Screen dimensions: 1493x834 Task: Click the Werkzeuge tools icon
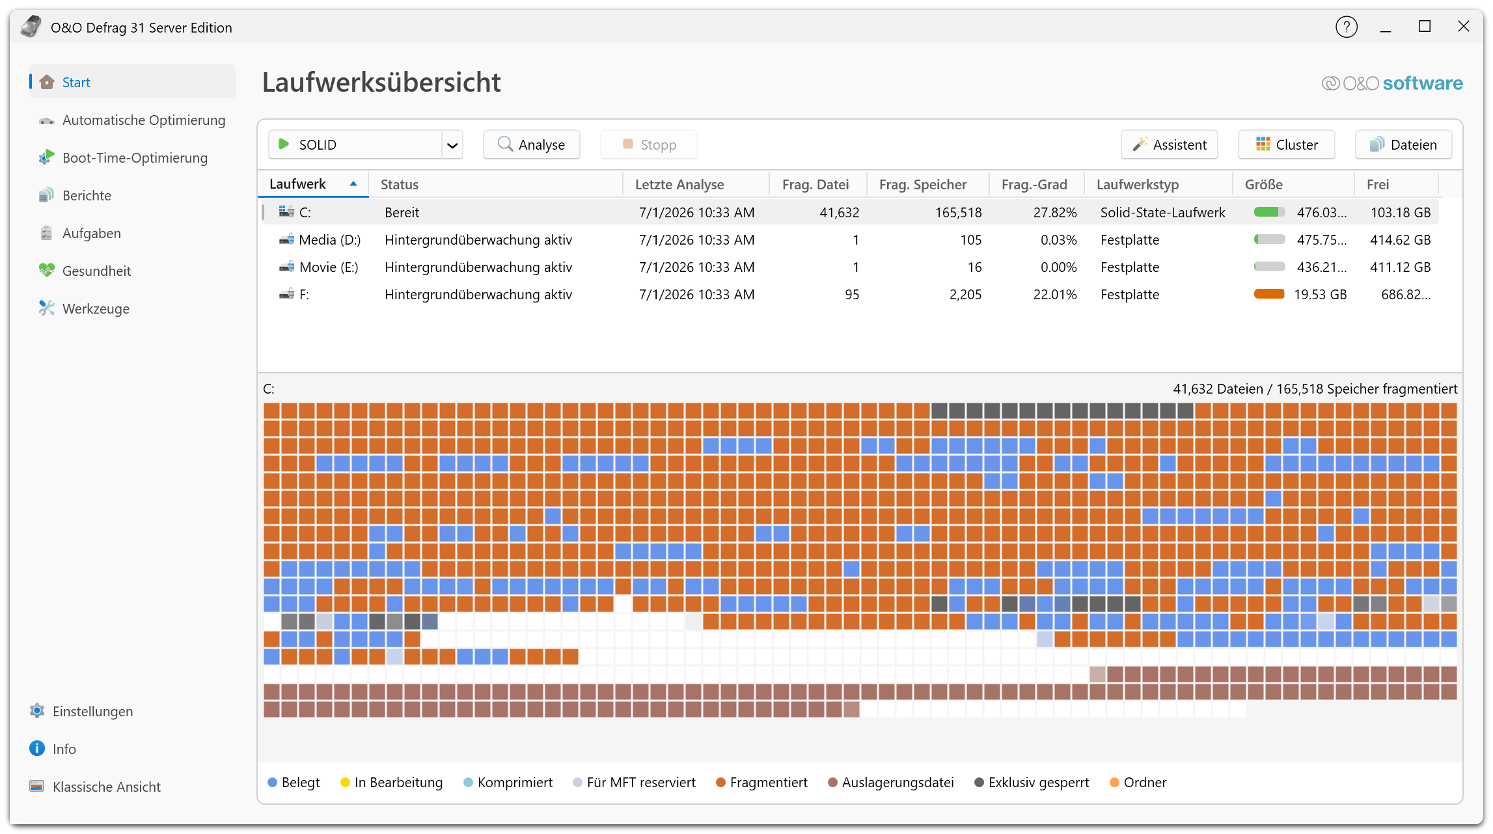tap(46, 308)
